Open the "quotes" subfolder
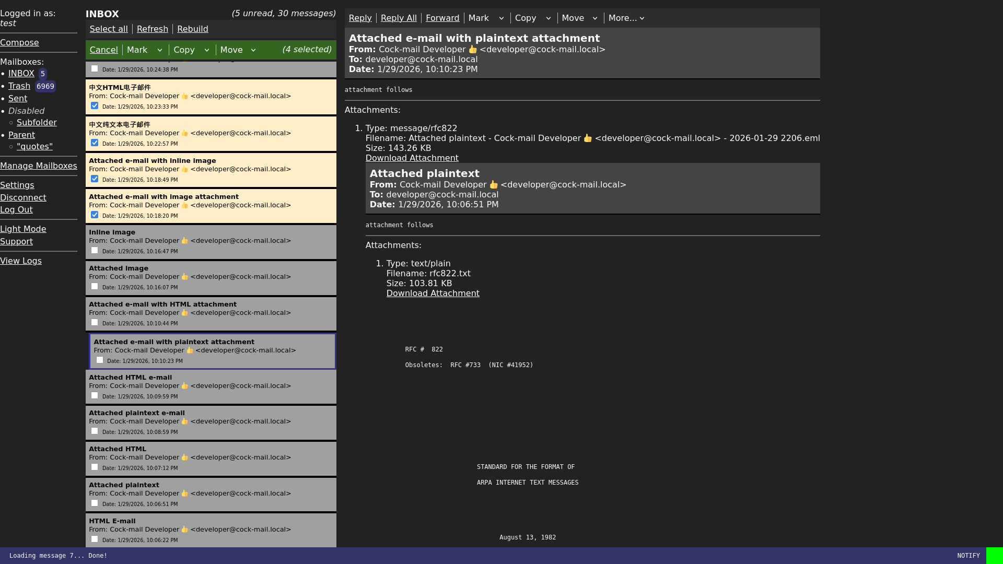Viewport: 1003px width, 564px height. click(x=34, y=146)
